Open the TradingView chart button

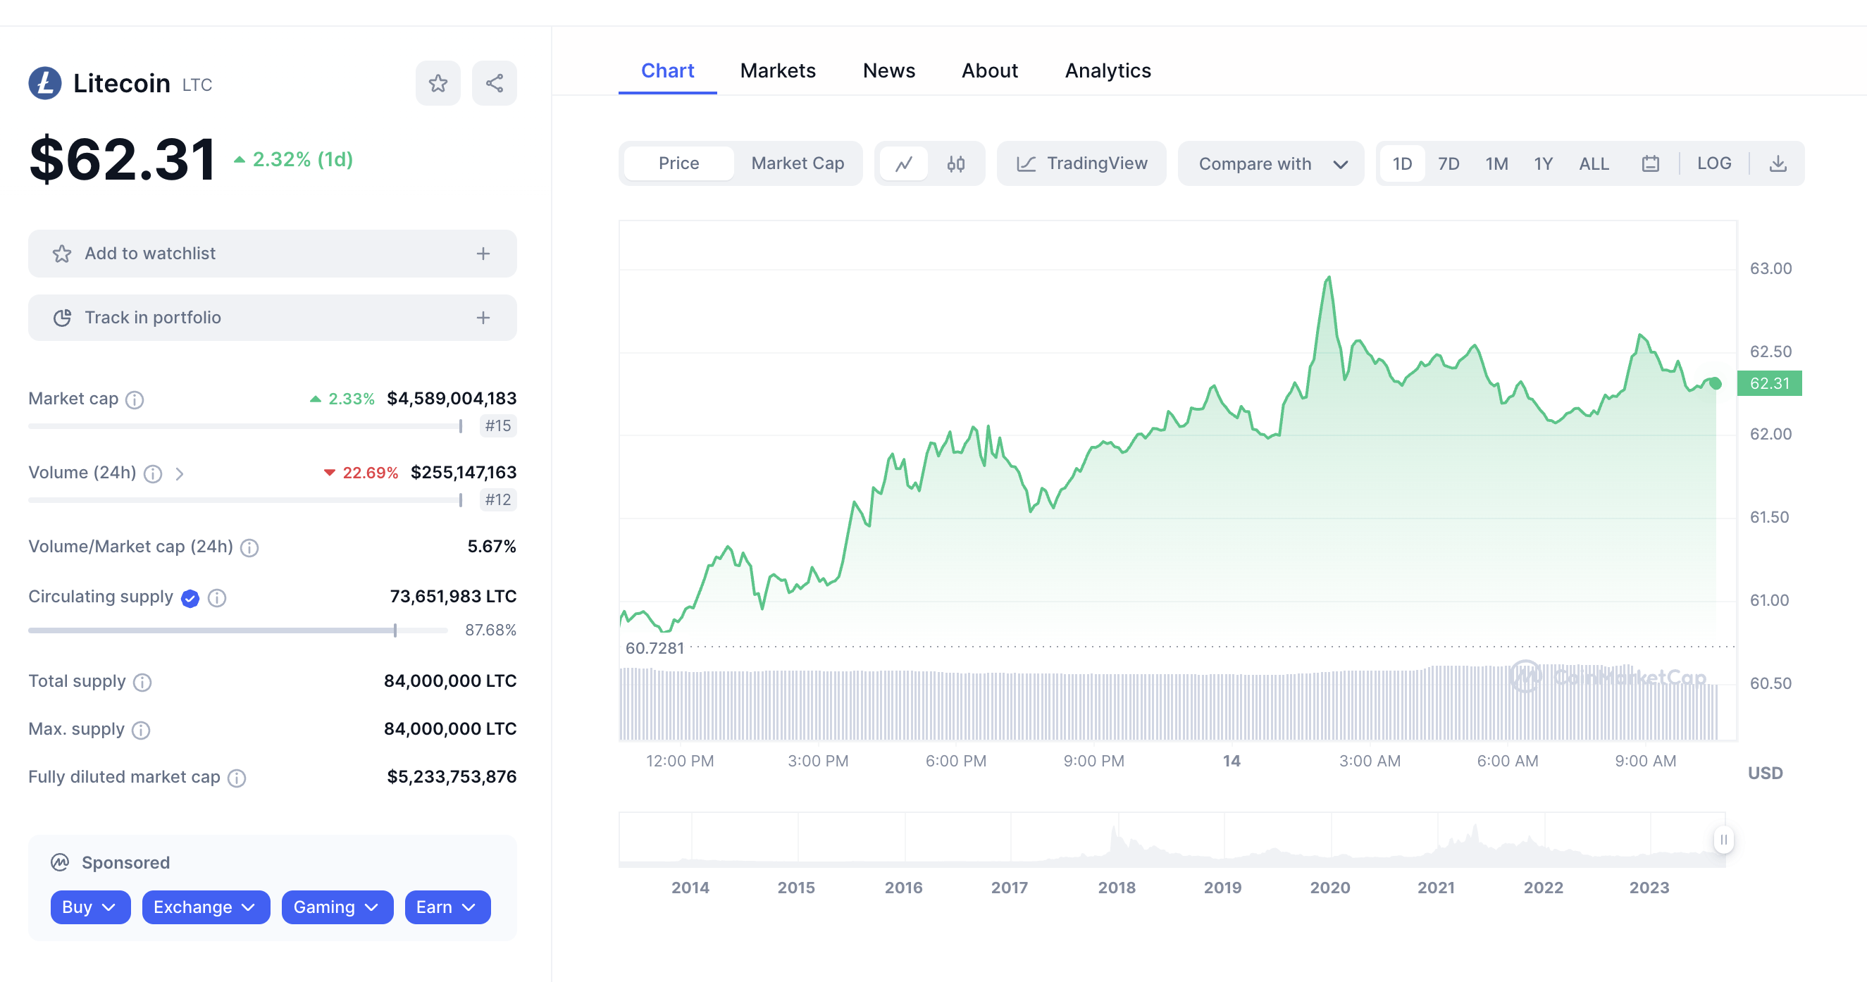(1081, 164)
